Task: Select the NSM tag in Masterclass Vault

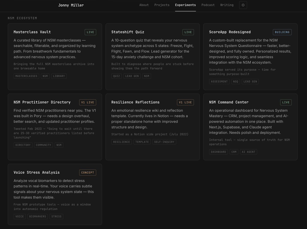Action: click(x=45, y=76)
